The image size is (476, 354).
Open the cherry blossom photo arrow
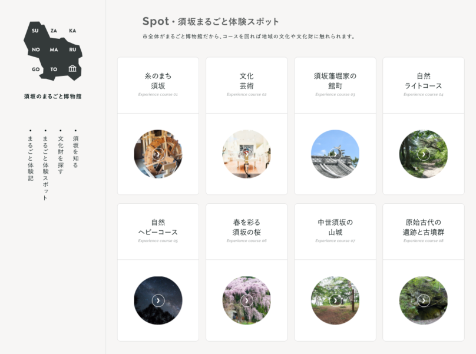click(246, 300)
